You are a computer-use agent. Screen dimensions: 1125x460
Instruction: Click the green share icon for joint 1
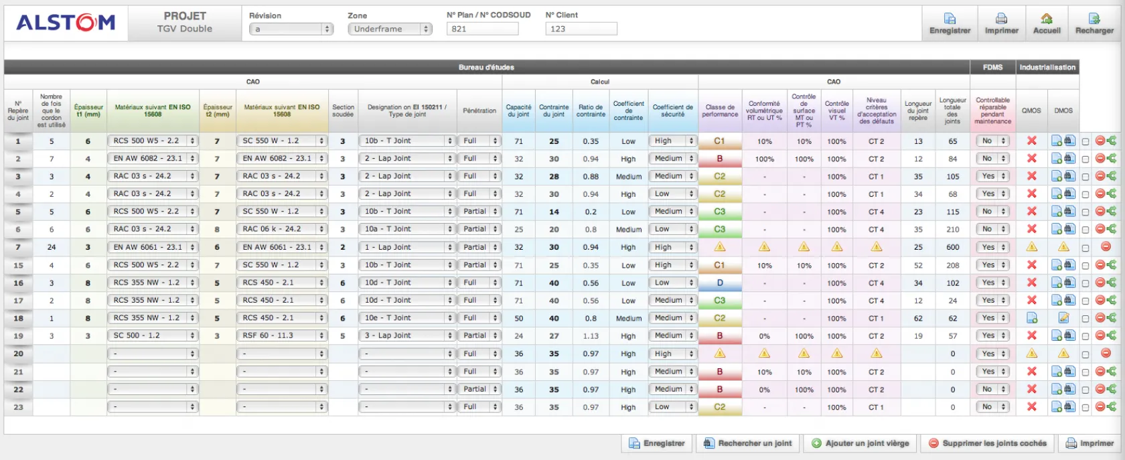coord(1112,141)
